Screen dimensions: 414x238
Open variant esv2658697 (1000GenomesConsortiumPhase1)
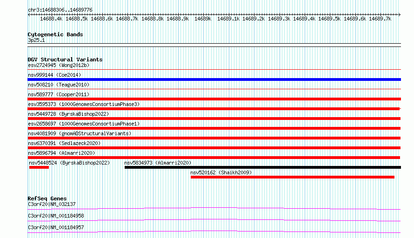[84, 124]
